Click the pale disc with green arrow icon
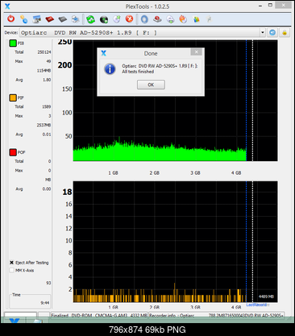Screen dimensions: 295x336 pos(117,19)
